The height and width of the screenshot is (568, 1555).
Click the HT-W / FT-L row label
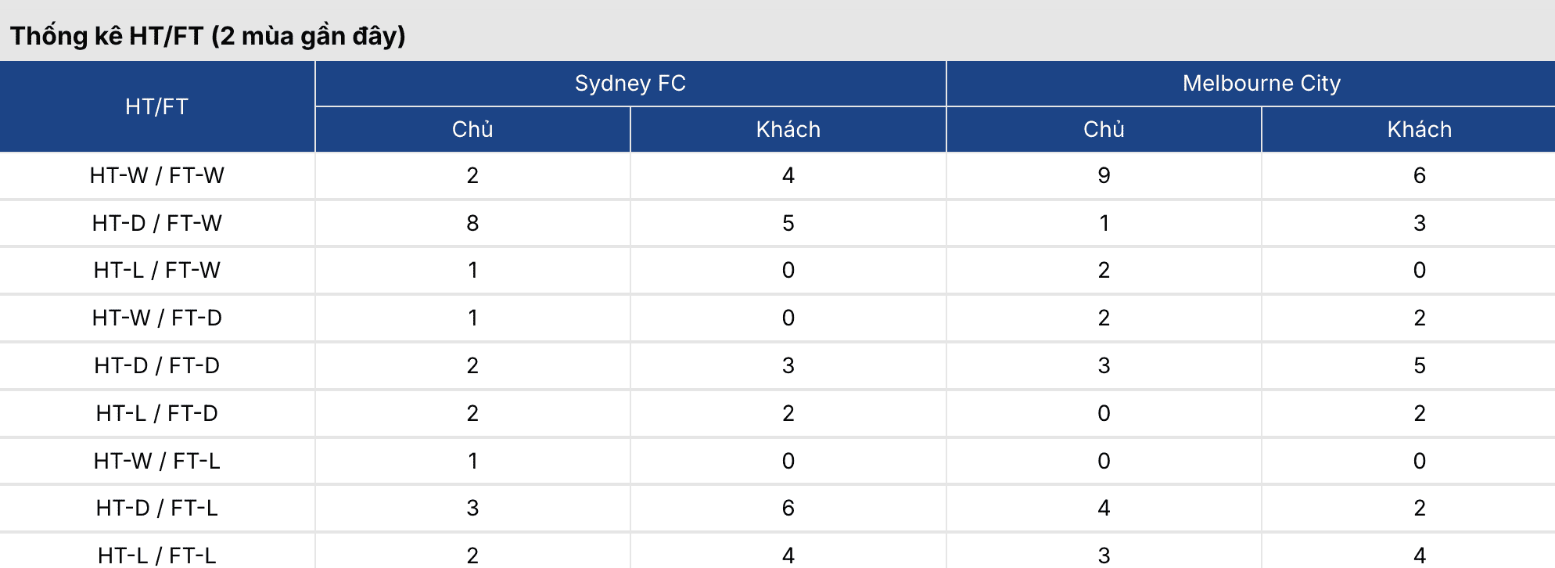pos(157,461)
